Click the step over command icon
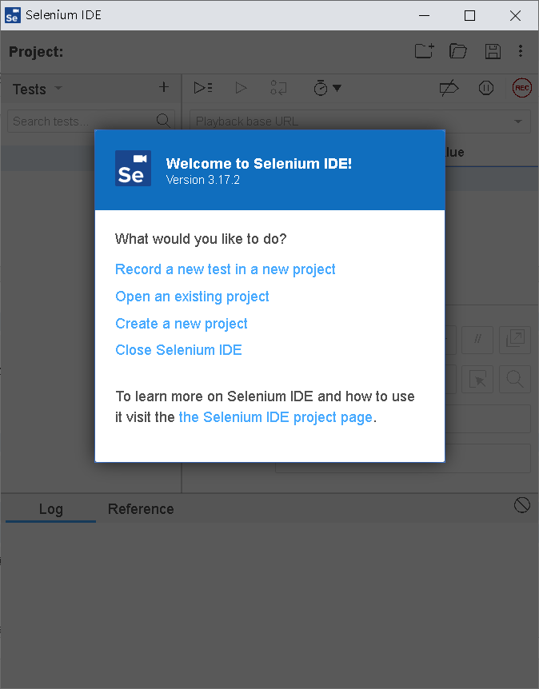This screenshot has width=539, height=689. tap(278, 88)
